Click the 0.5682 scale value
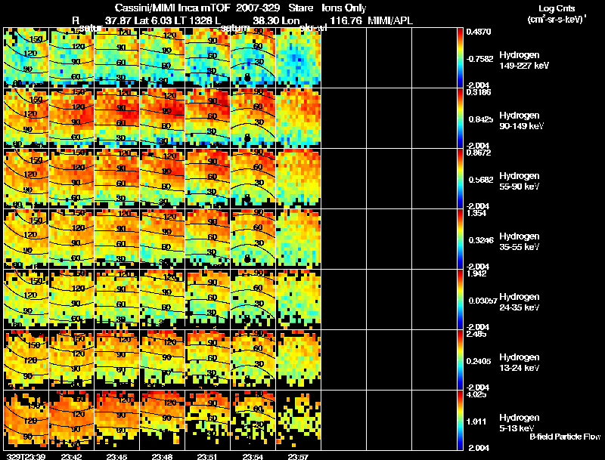 [481, 180]
